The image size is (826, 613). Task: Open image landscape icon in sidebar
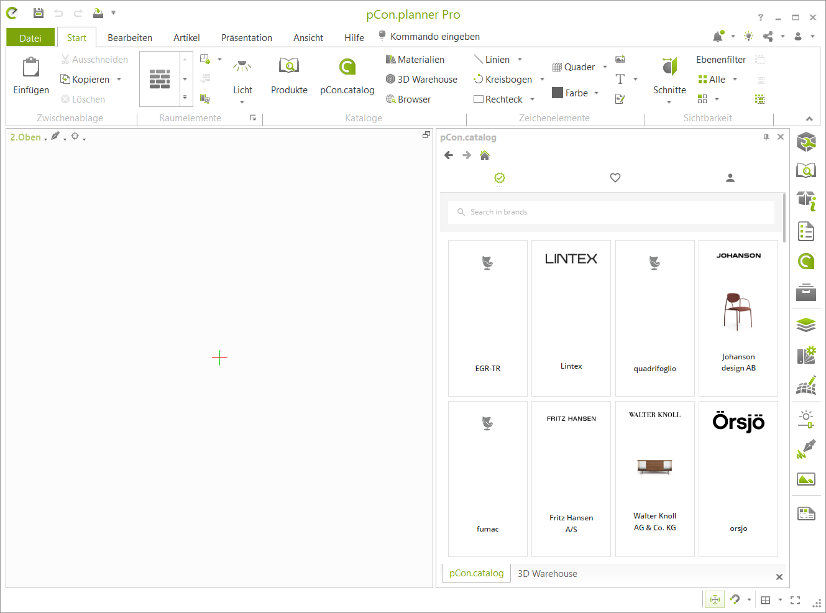[806, 479]
